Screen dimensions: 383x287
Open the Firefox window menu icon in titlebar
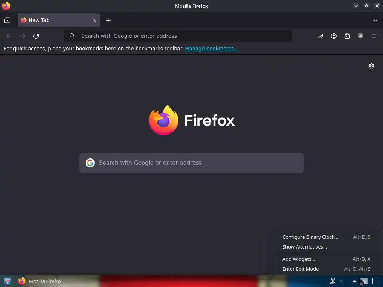click(x=6, y=6)
